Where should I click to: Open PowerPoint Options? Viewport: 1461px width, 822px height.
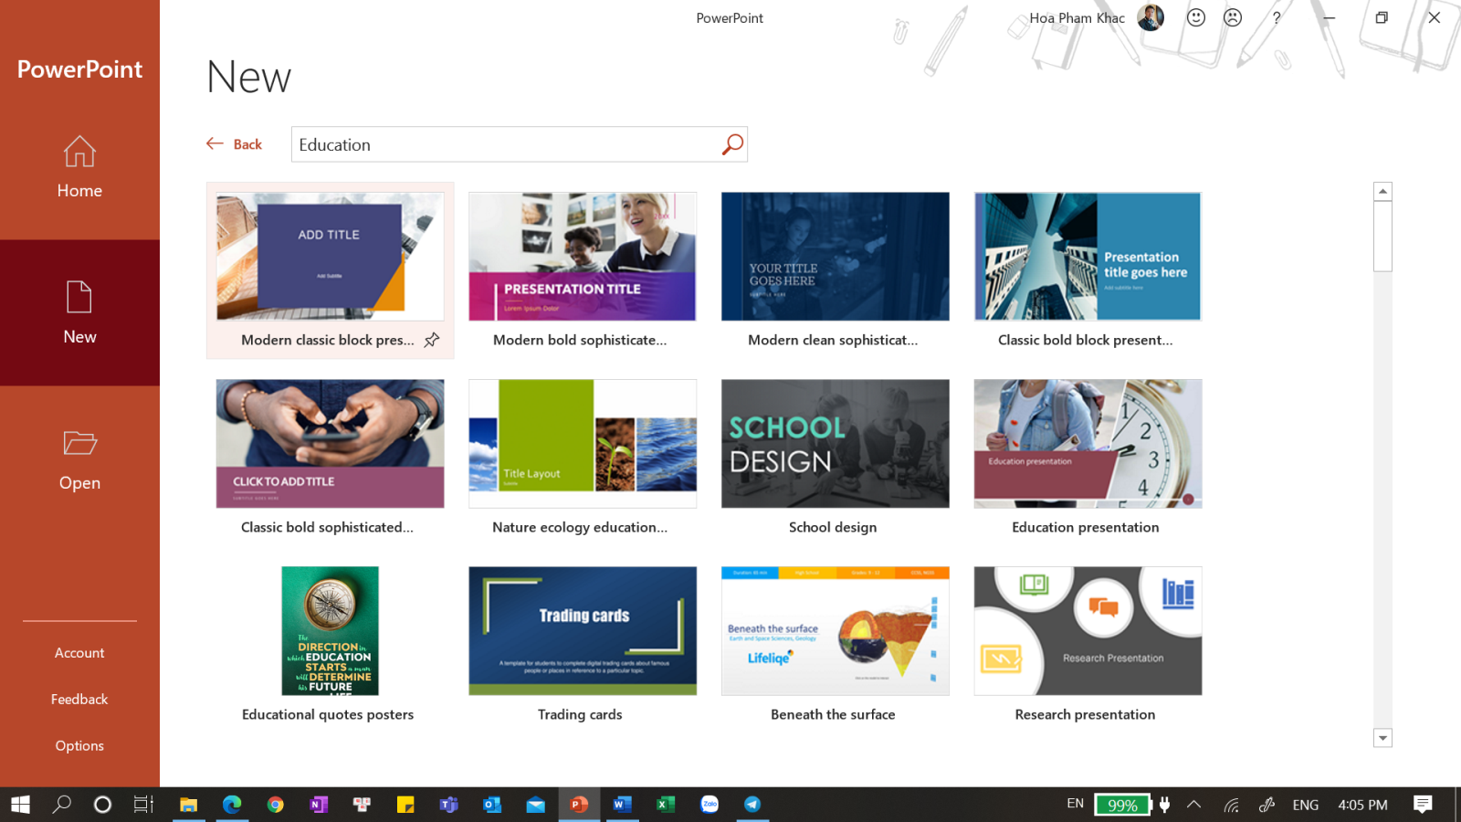[79, 745]
